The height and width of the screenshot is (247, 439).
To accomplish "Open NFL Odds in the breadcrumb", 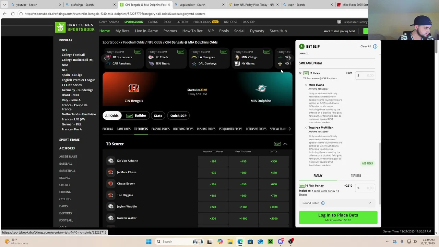I will point(155,42).
